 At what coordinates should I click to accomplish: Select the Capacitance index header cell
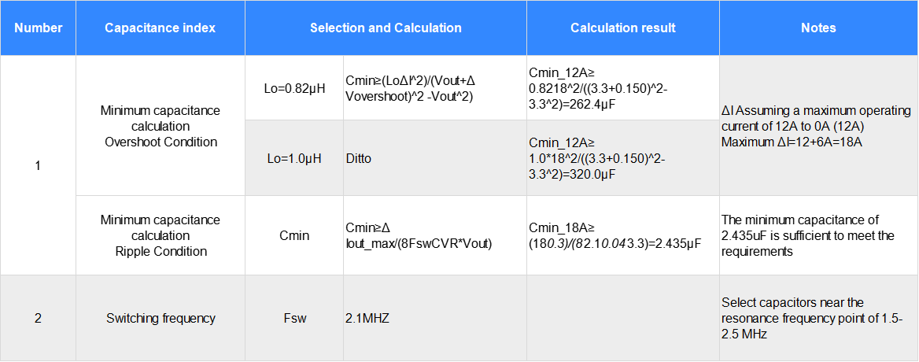[160, 28]
